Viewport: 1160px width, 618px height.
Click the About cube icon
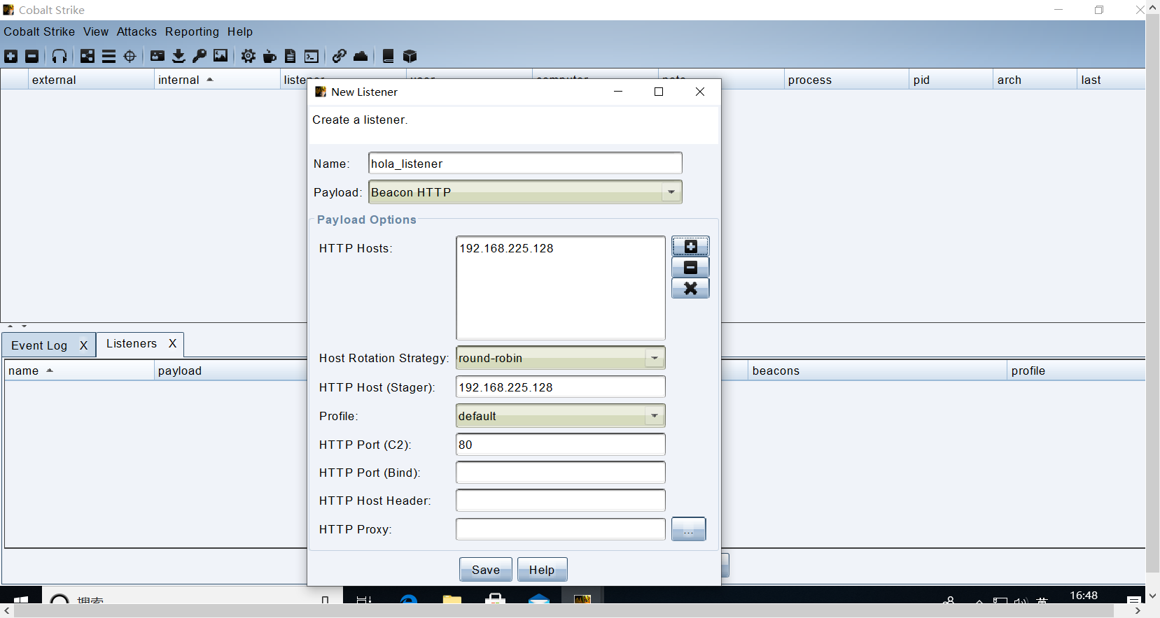(410, 56)
